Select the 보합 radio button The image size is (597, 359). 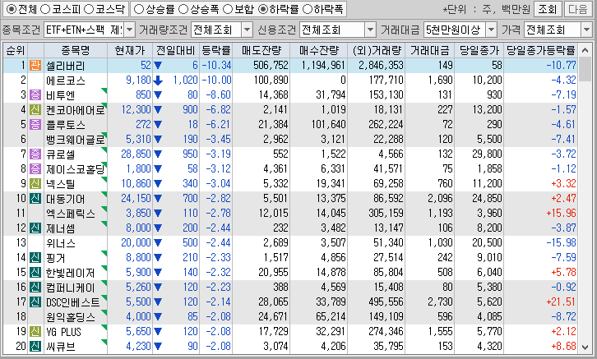[x=228, y=9]
